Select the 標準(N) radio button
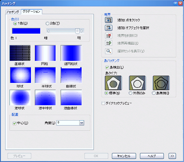Screen dimensions: 184x162 [106, 93]
